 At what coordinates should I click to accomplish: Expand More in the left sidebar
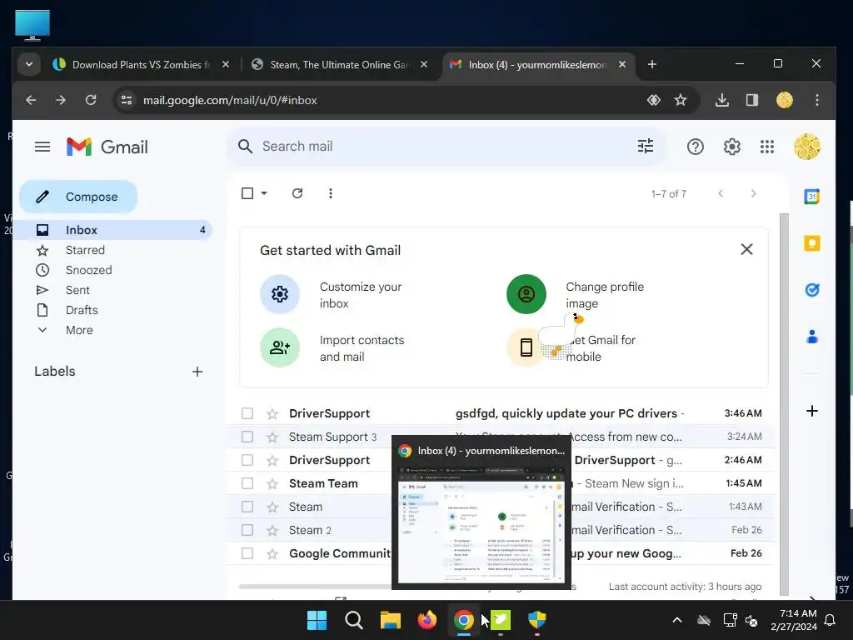[x=79, y=330]
